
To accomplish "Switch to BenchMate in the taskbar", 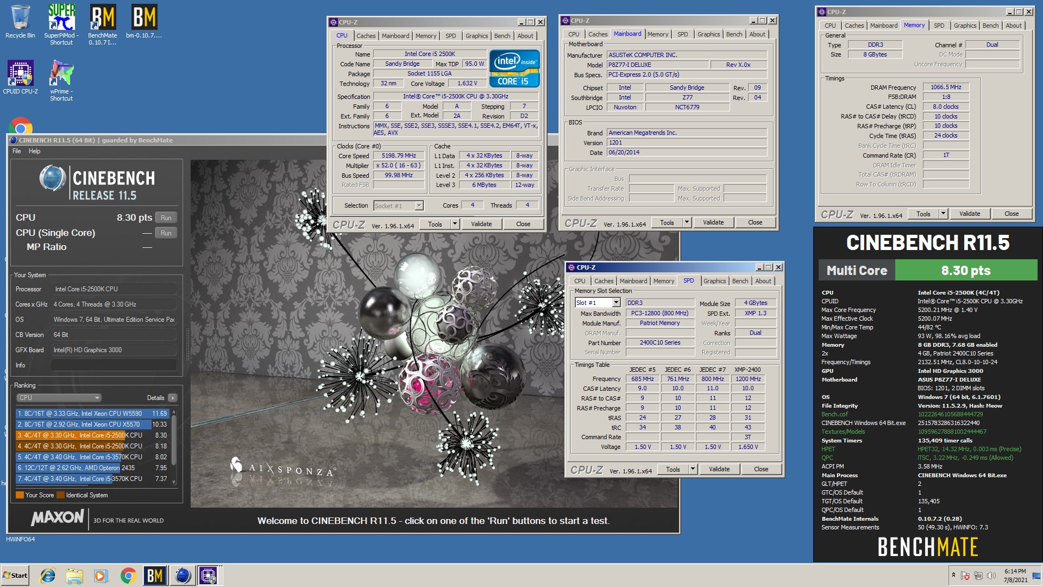I will [x=155, y=575].
